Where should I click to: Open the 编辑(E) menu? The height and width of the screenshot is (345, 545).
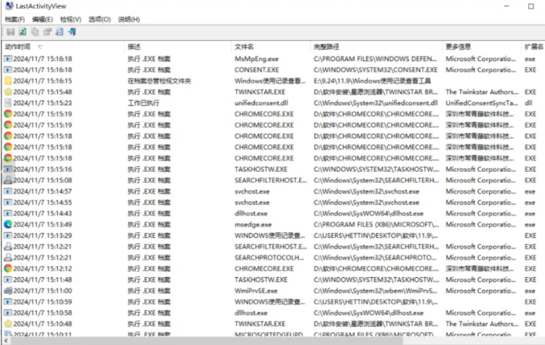pyautogui.click(x=42, y=19)
